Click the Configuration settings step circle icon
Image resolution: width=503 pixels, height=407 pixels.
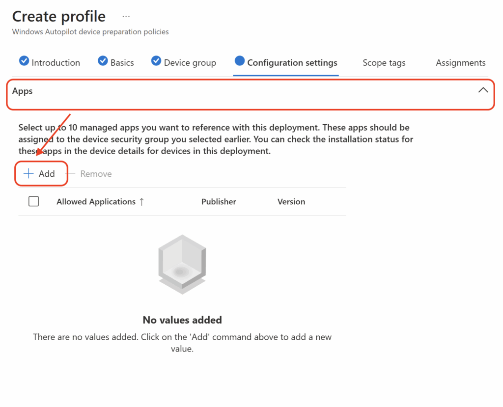pos(240,60)
